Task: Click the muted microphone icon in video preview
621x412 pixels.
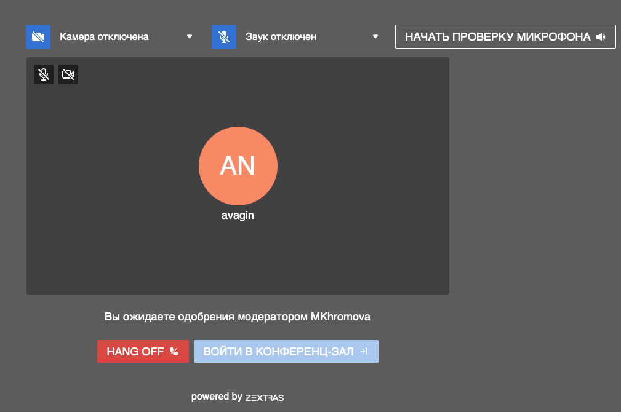Action: (x=44, y=74)
